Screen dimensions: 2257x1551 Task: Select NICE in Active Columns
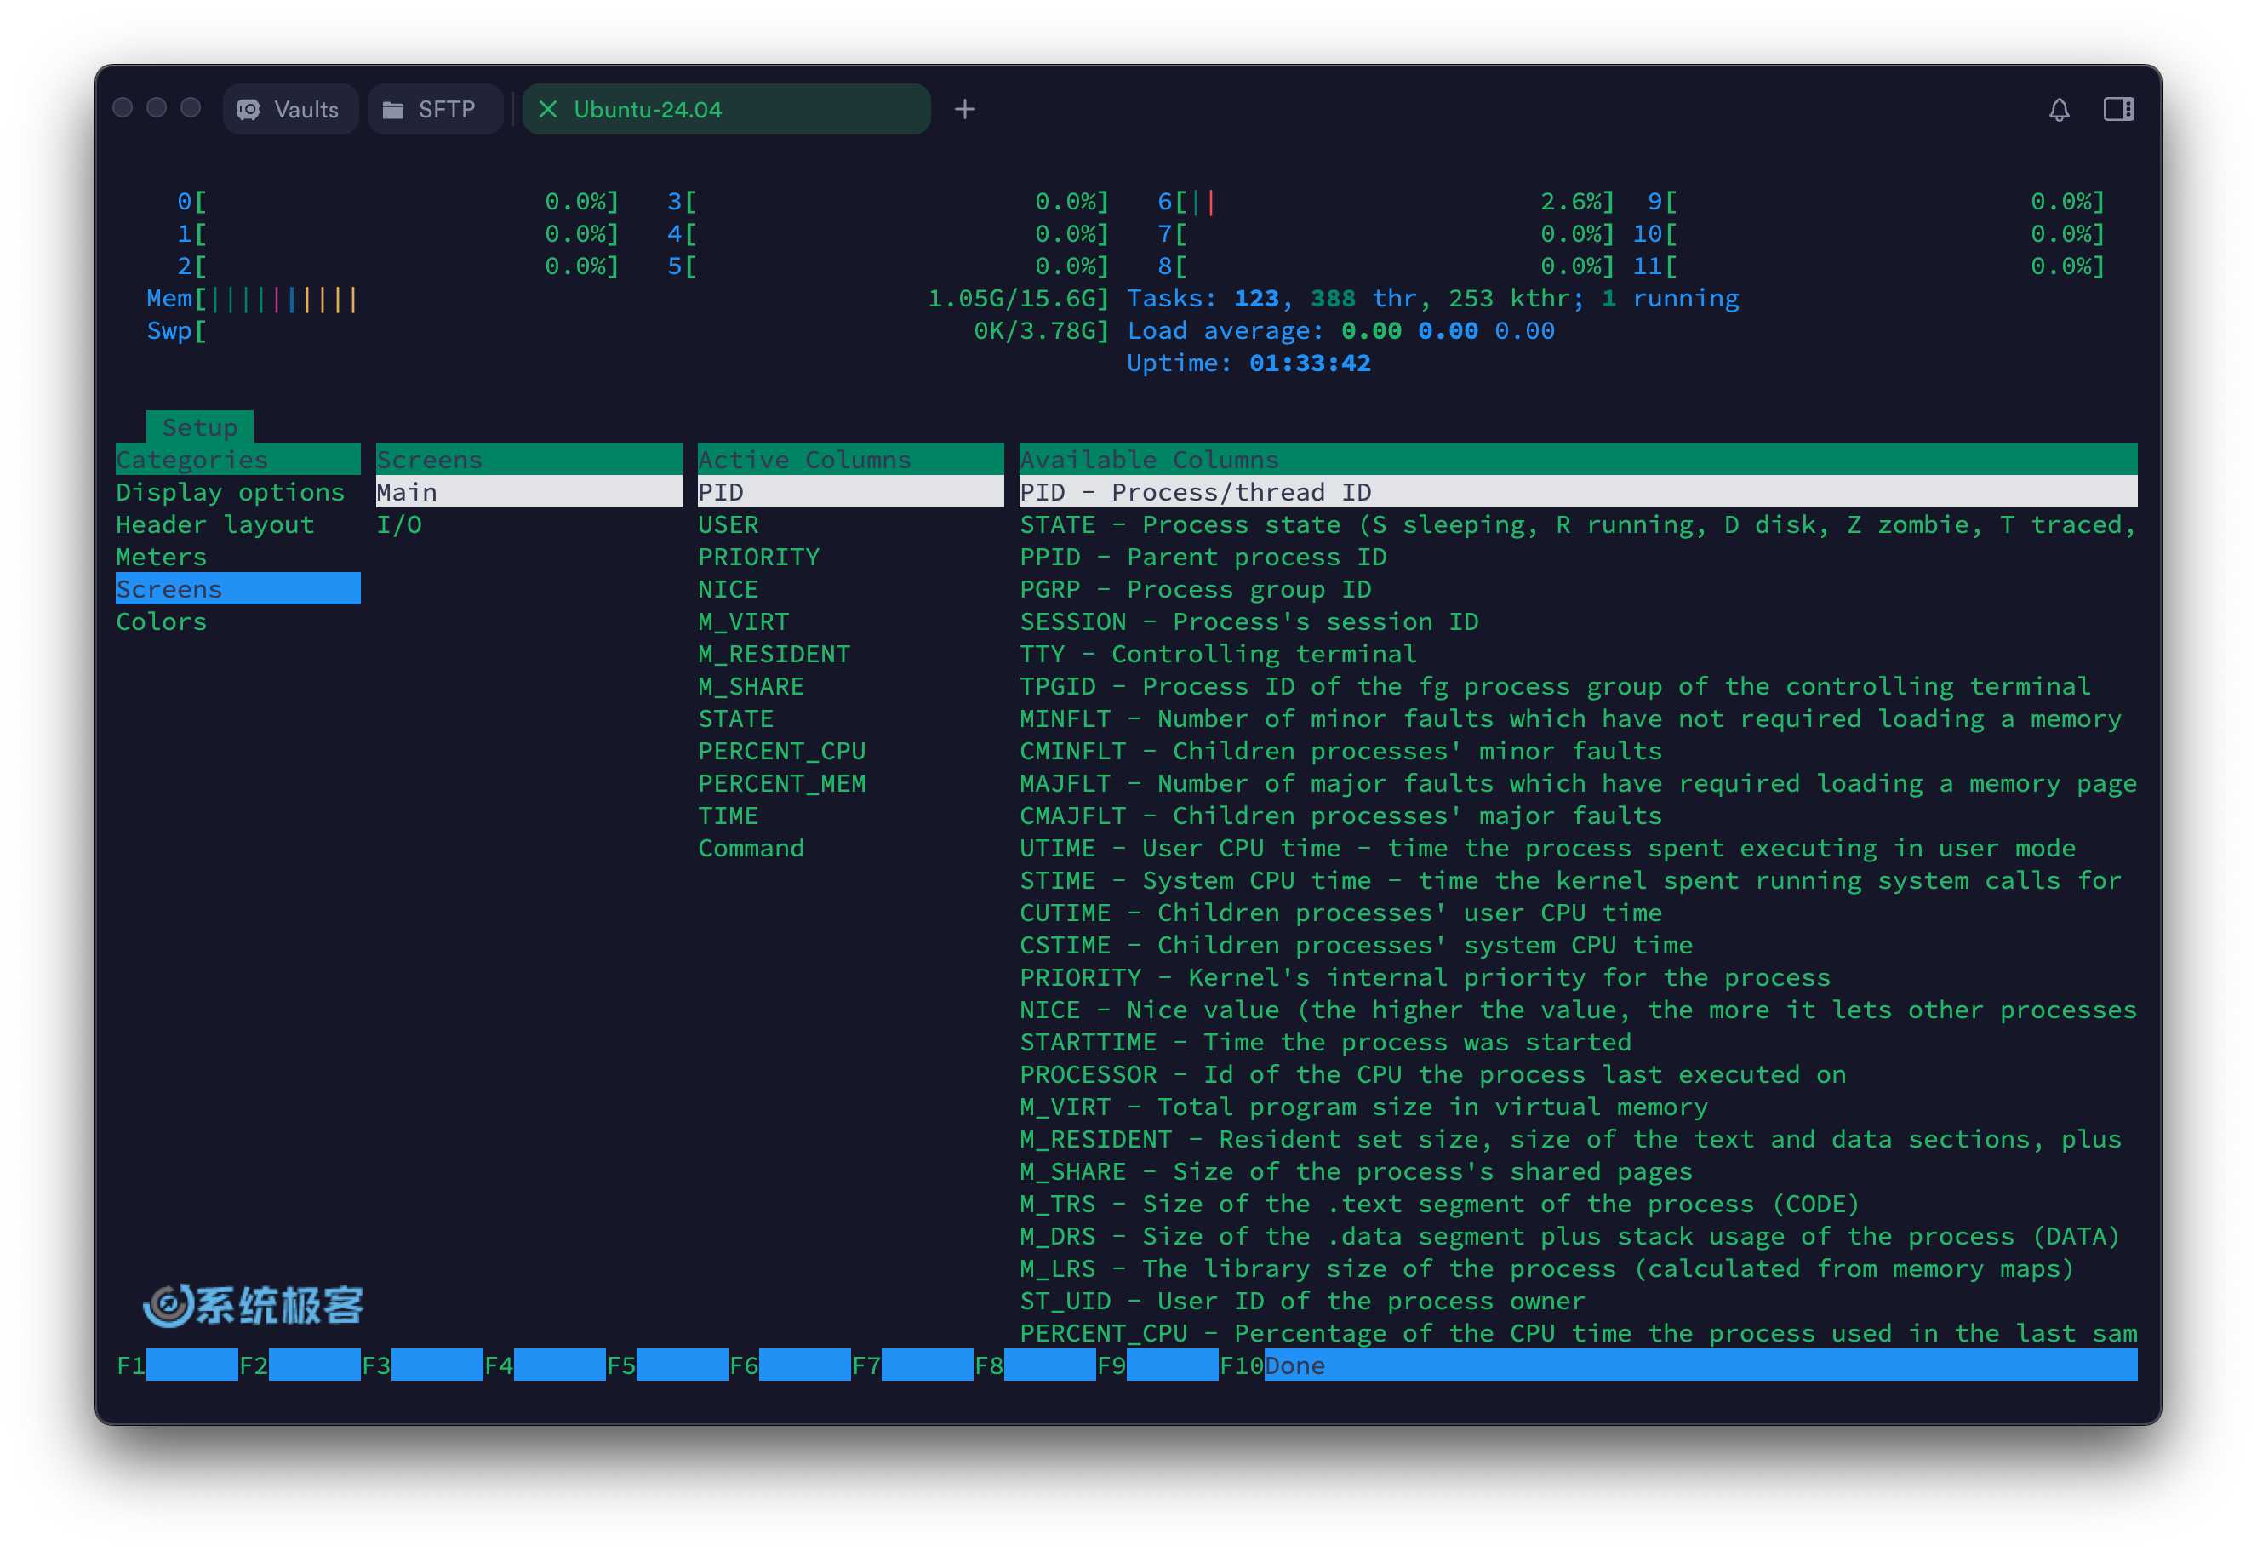850,589
